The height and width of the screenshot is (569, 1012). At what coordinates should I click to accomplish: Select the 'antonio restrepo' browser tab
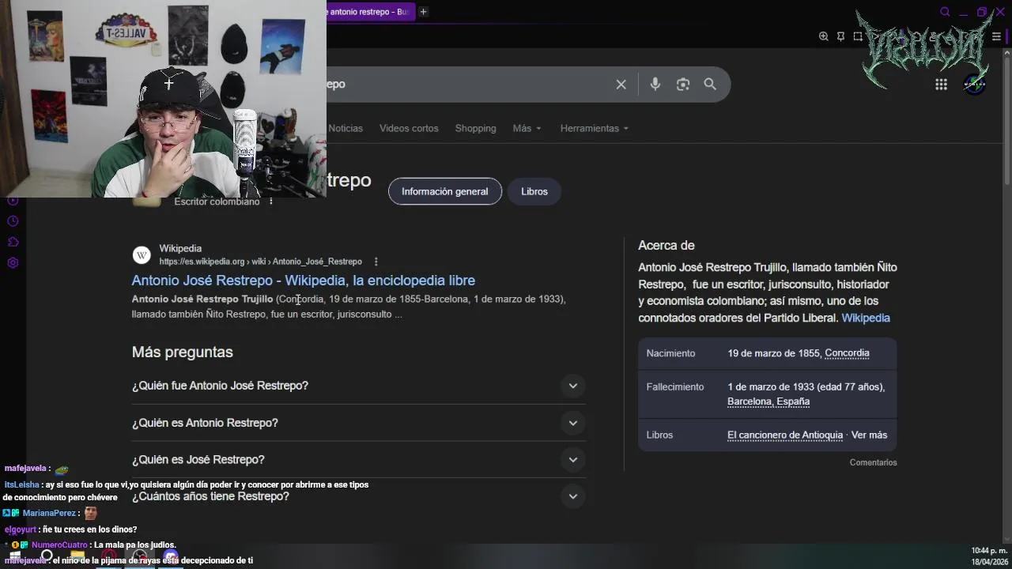pos(370,12)
